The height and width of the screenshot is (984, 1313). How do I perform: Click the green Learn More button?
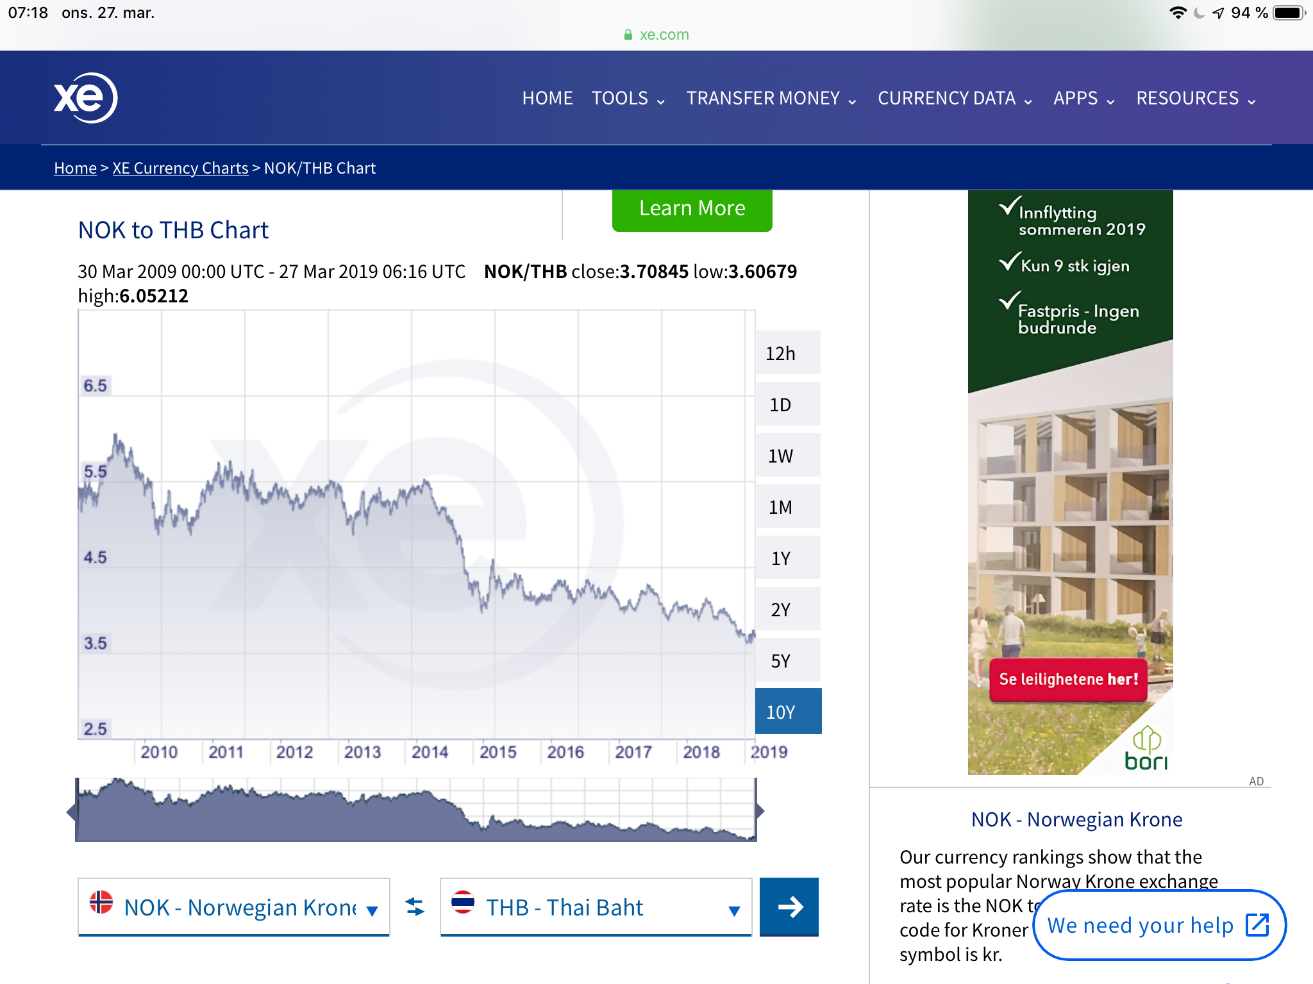[692, 209]
